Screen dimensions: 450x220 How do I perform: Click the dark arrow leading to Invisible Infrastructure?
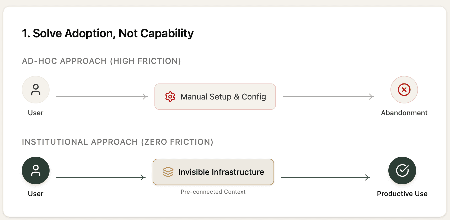pos(101,177)
